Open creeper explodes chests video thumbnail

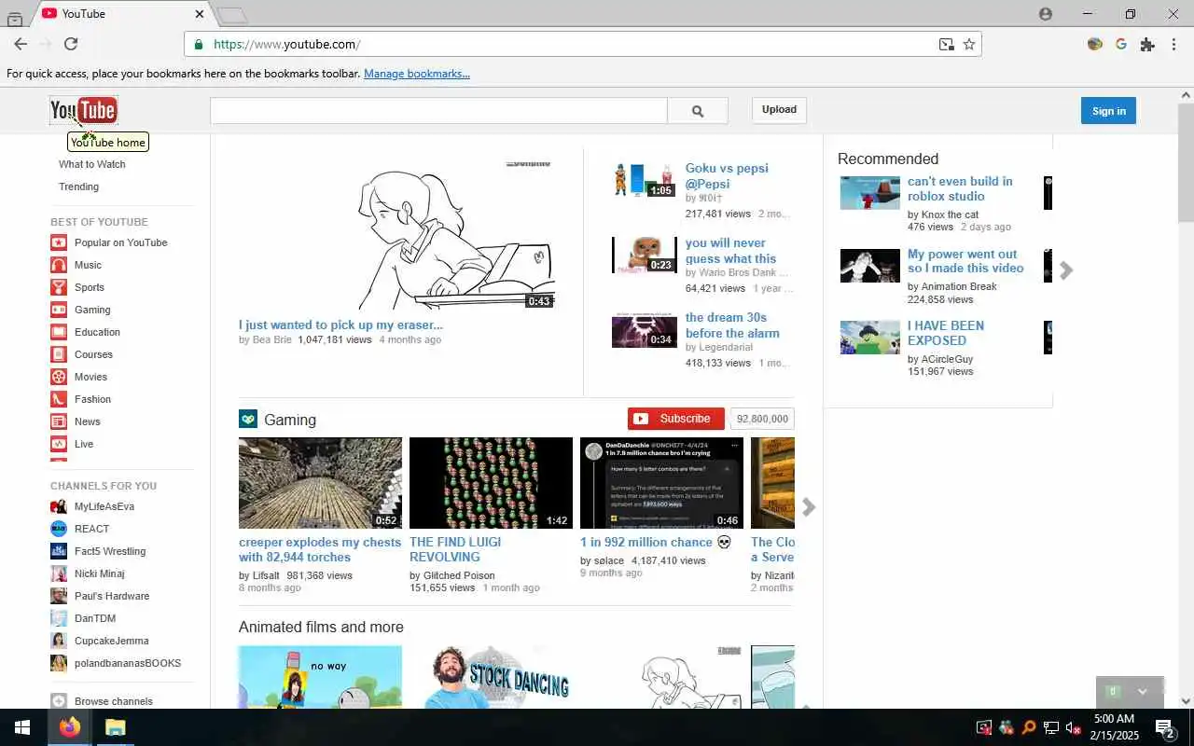point(320,483)
